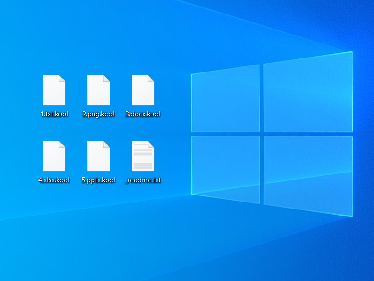Screen dimensions: 374x281
Task: Click the bottom-left pane of Windows logo
Action: [x=225, y=169]
